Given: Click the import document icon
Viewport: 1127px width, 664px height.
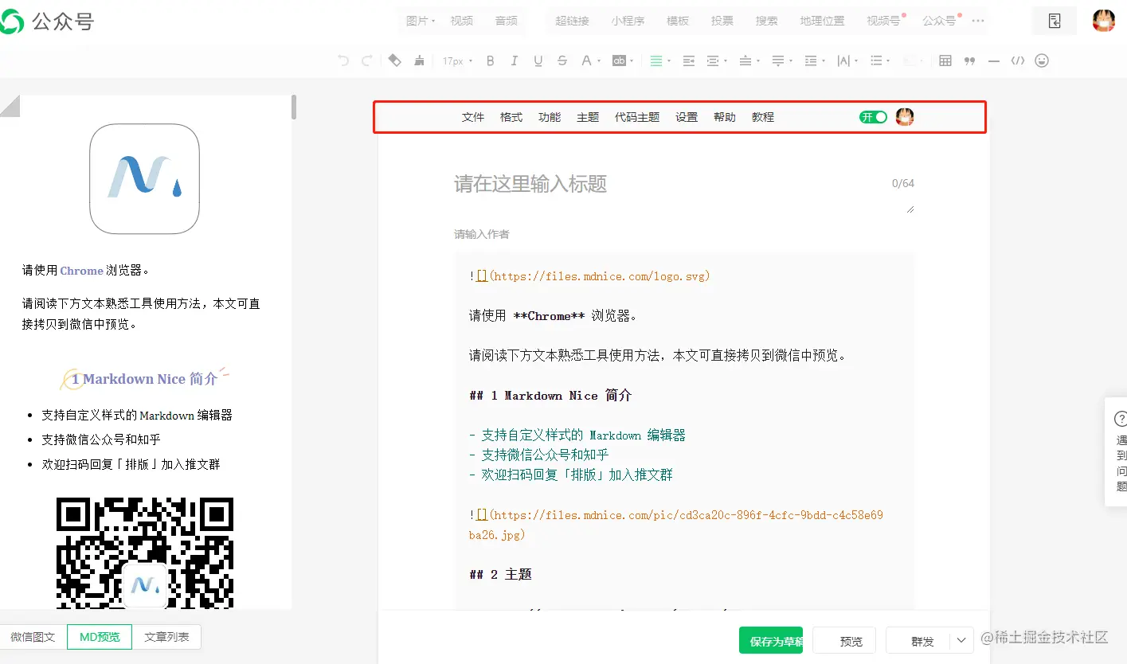Looking at the screenshot, I should tap(1055, 21).
